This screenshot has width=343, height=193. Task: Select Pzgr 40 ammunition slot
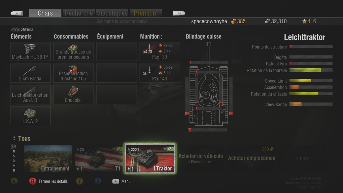[160, 73]
